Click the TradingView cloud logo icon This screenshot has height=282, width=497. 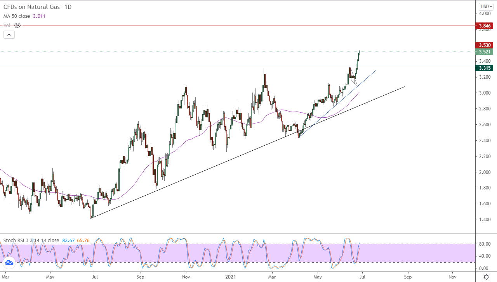click(x=9, y=263)
